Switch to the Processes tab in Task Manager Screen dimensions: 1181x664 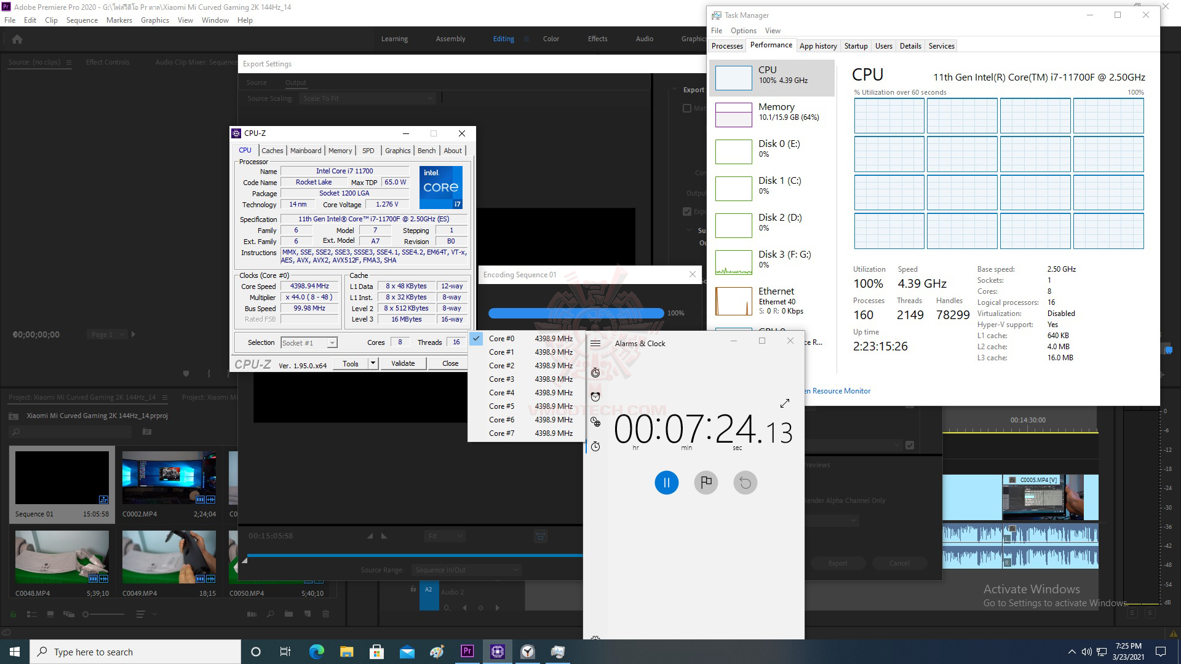tap(727, 46)
